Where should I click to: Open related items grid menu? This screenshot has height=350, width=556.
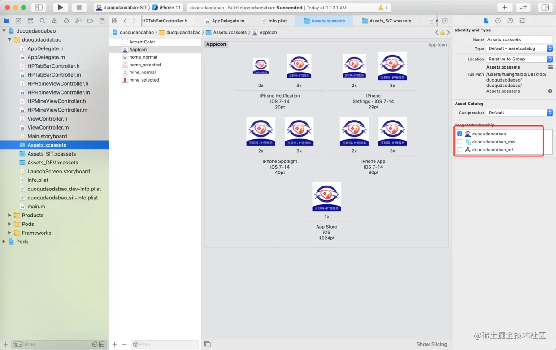click(115, 21)
